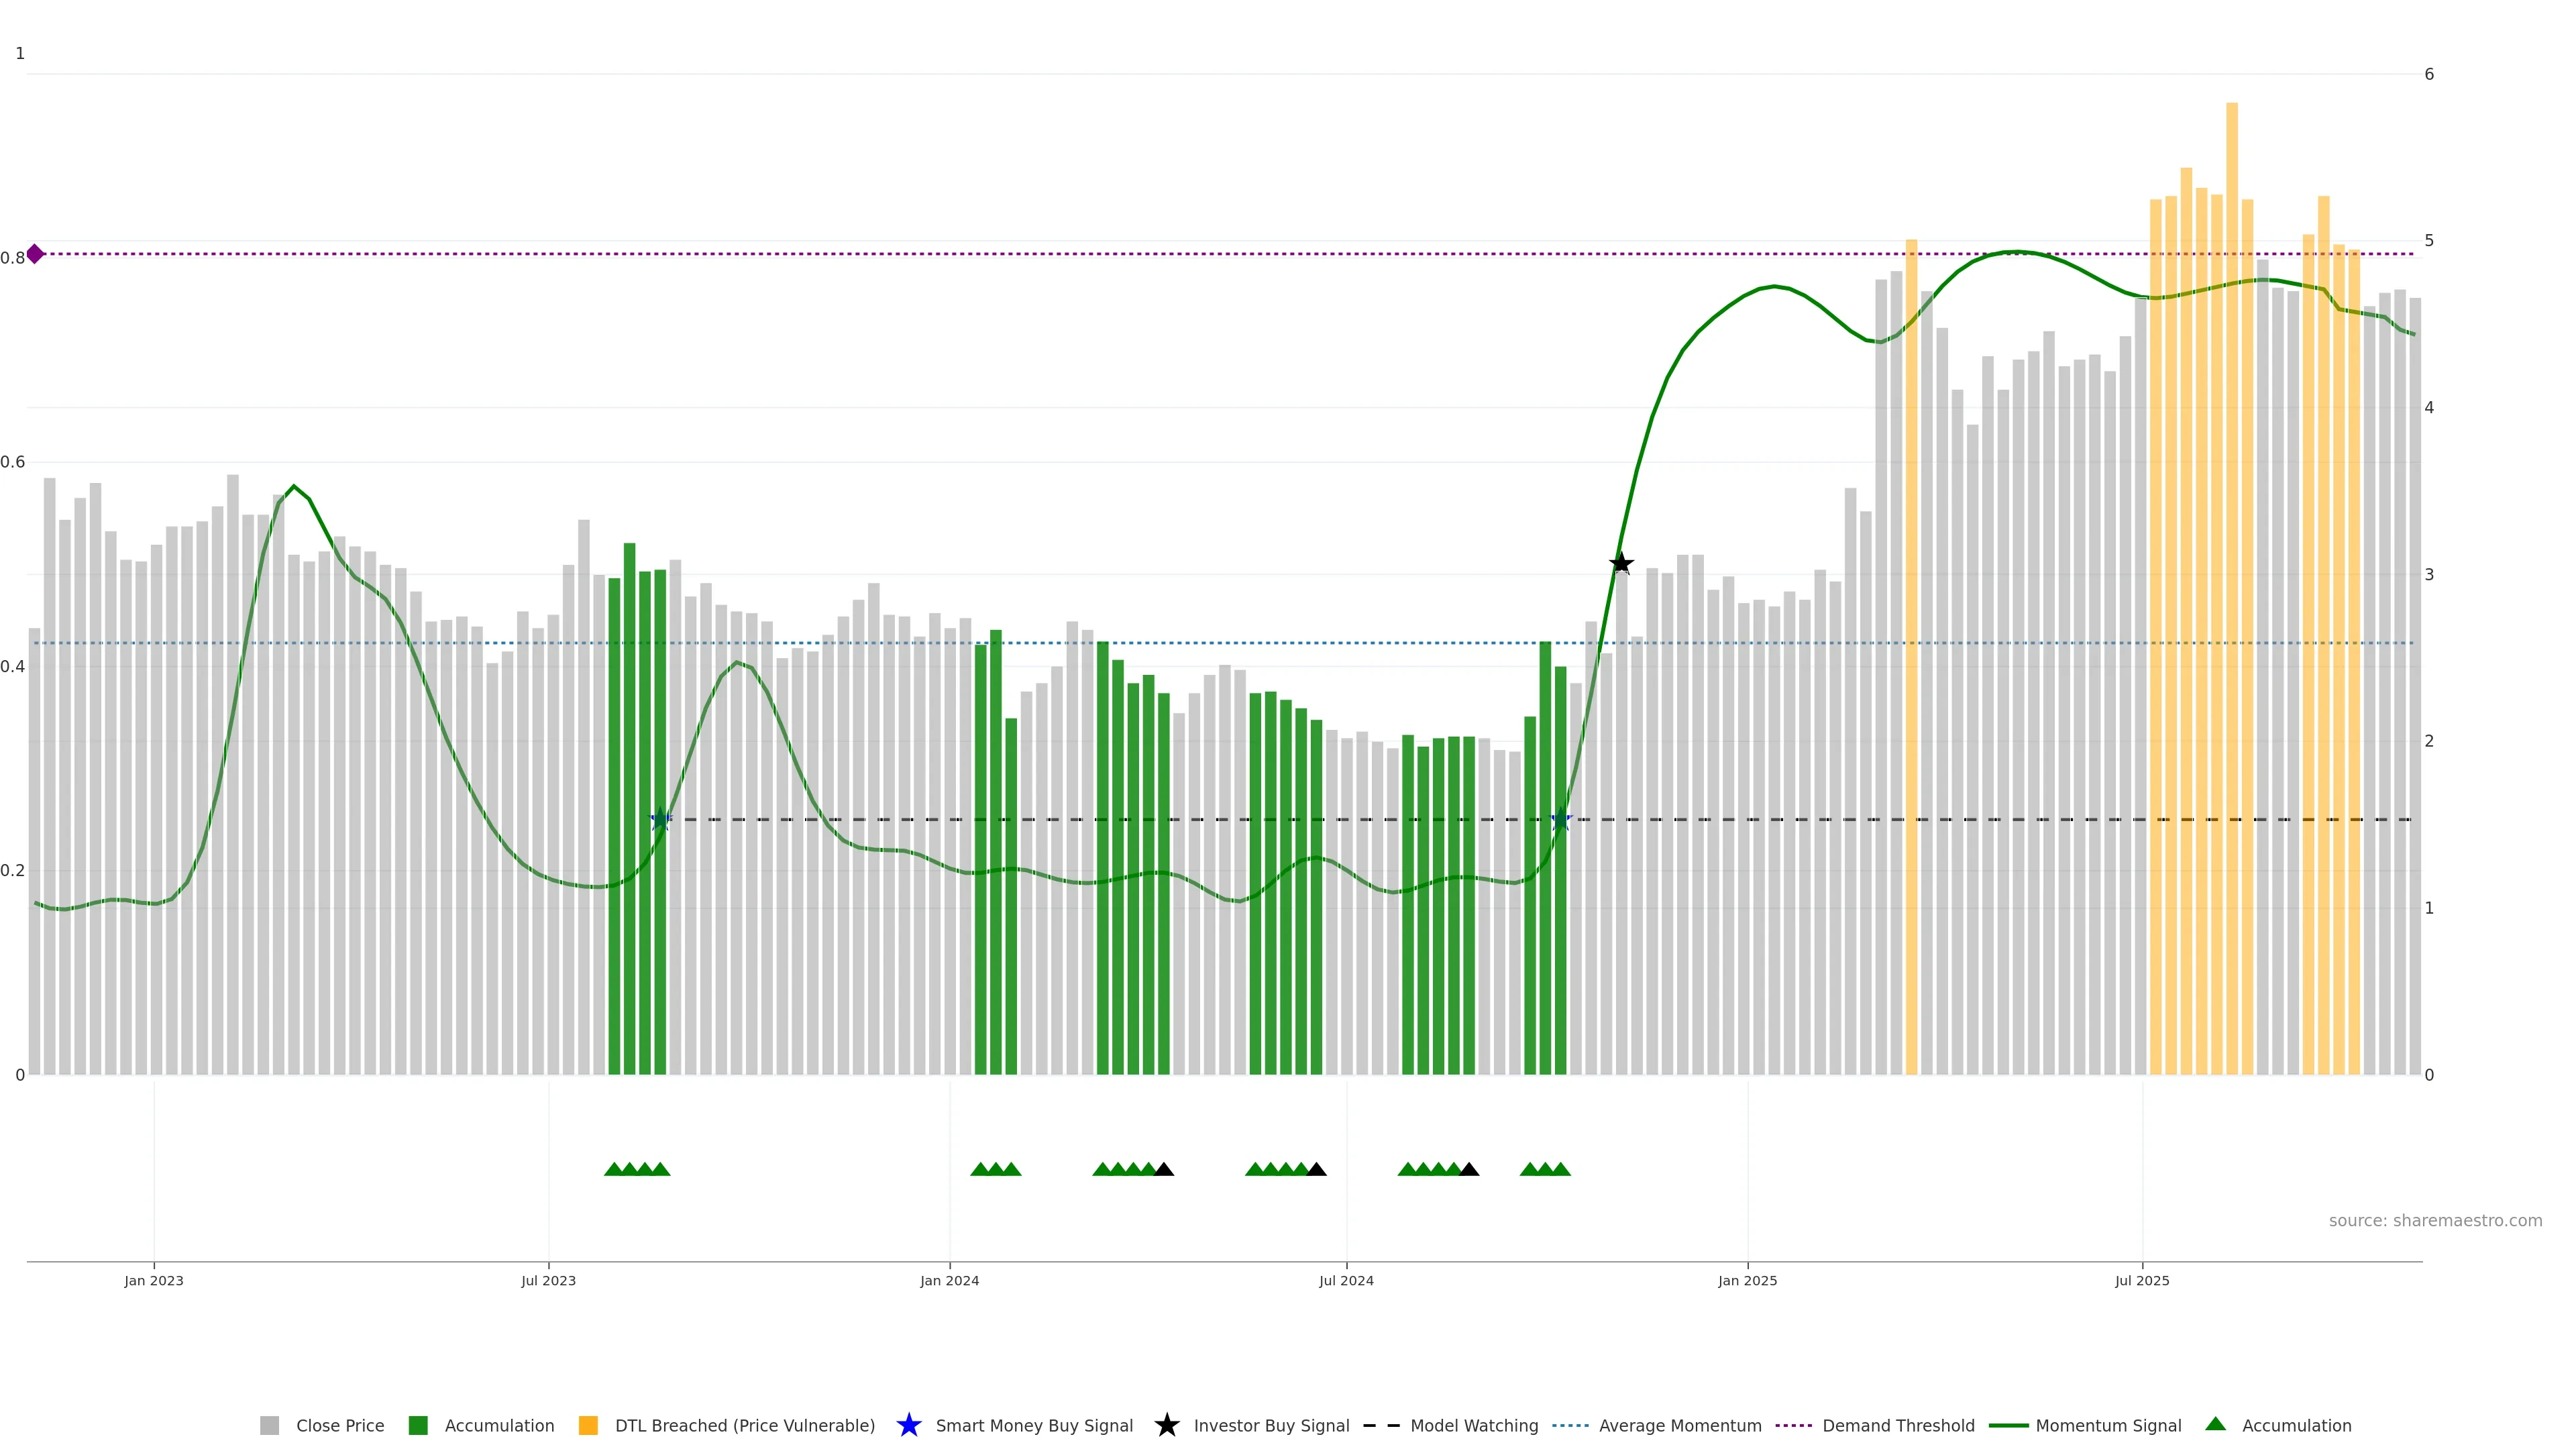Click the black Investor Buy star on chart
Viewport: 2576px width, 1449px height.
1621,564
